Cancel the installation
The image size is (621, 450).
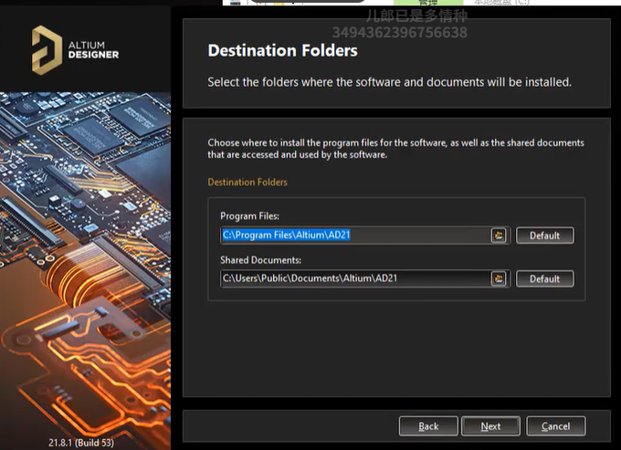point(555,426)
